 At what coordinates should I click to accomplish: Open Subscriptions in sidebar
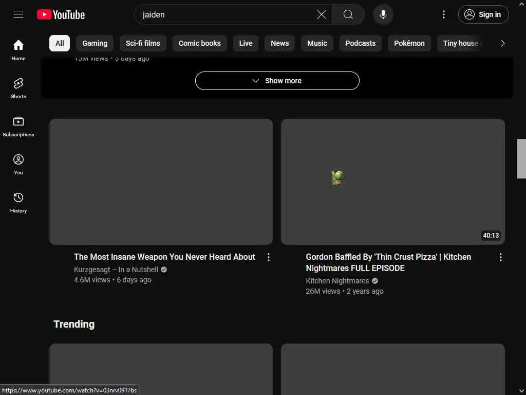point(18,127)
